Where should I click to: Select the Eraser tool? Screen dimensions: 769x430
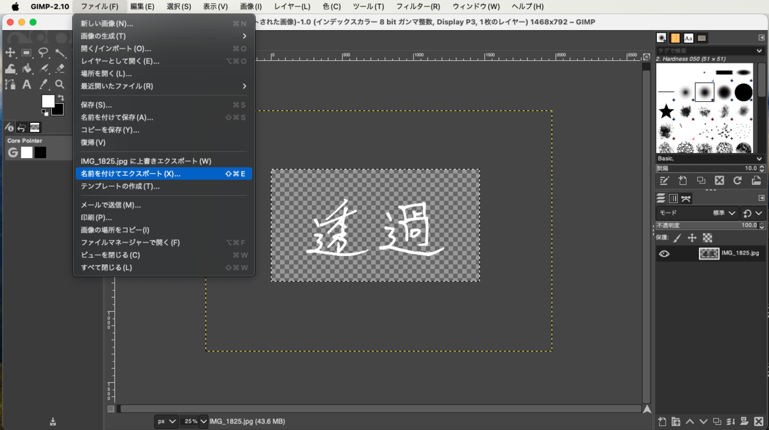60,67
